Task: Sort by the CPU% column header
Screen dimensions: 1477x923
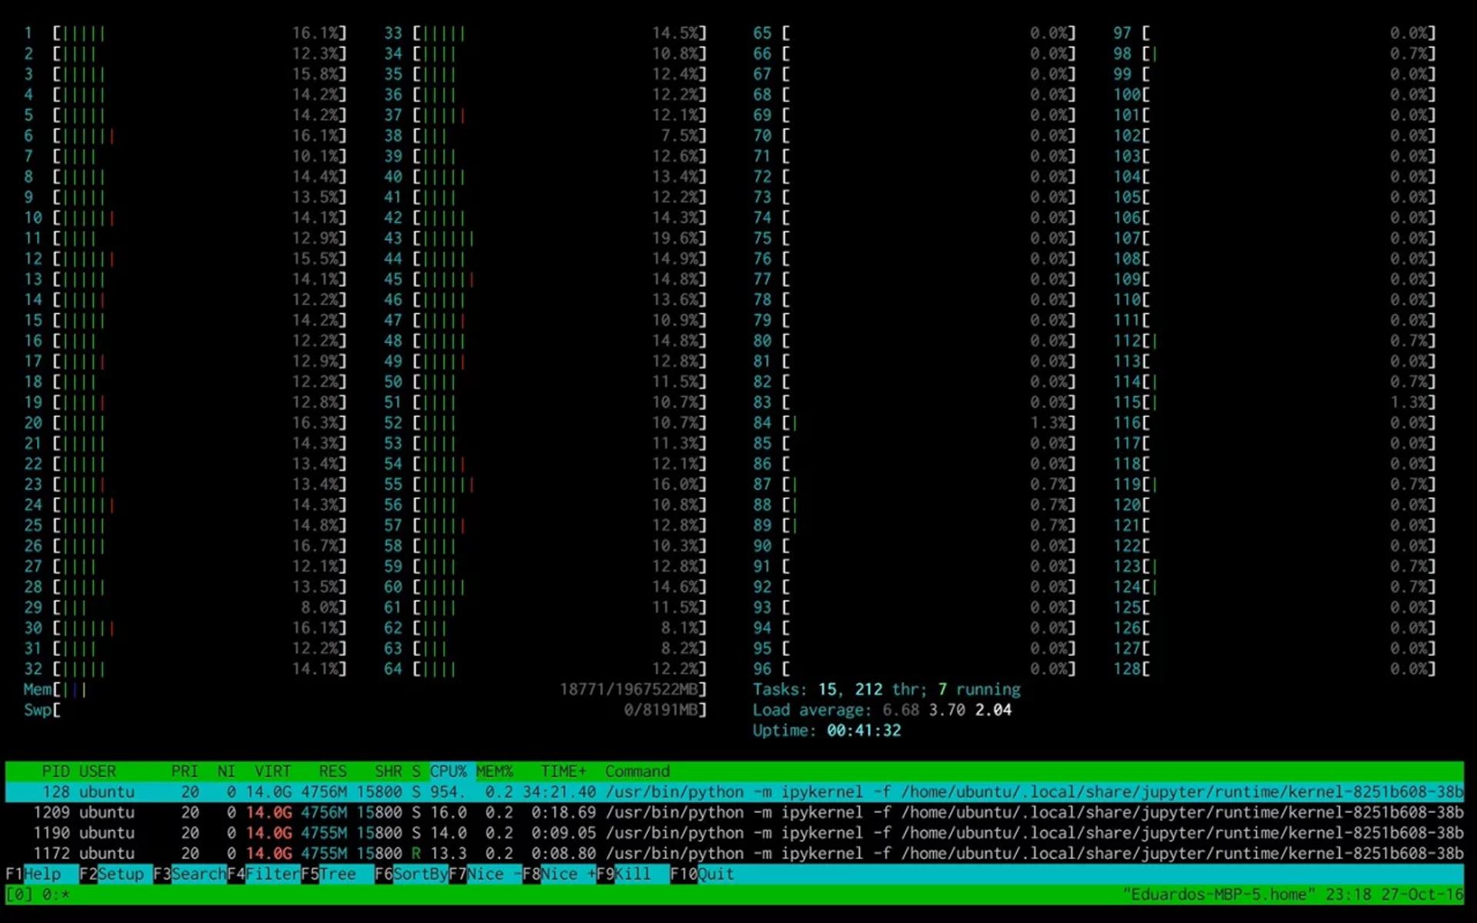Action: (448, 771)
